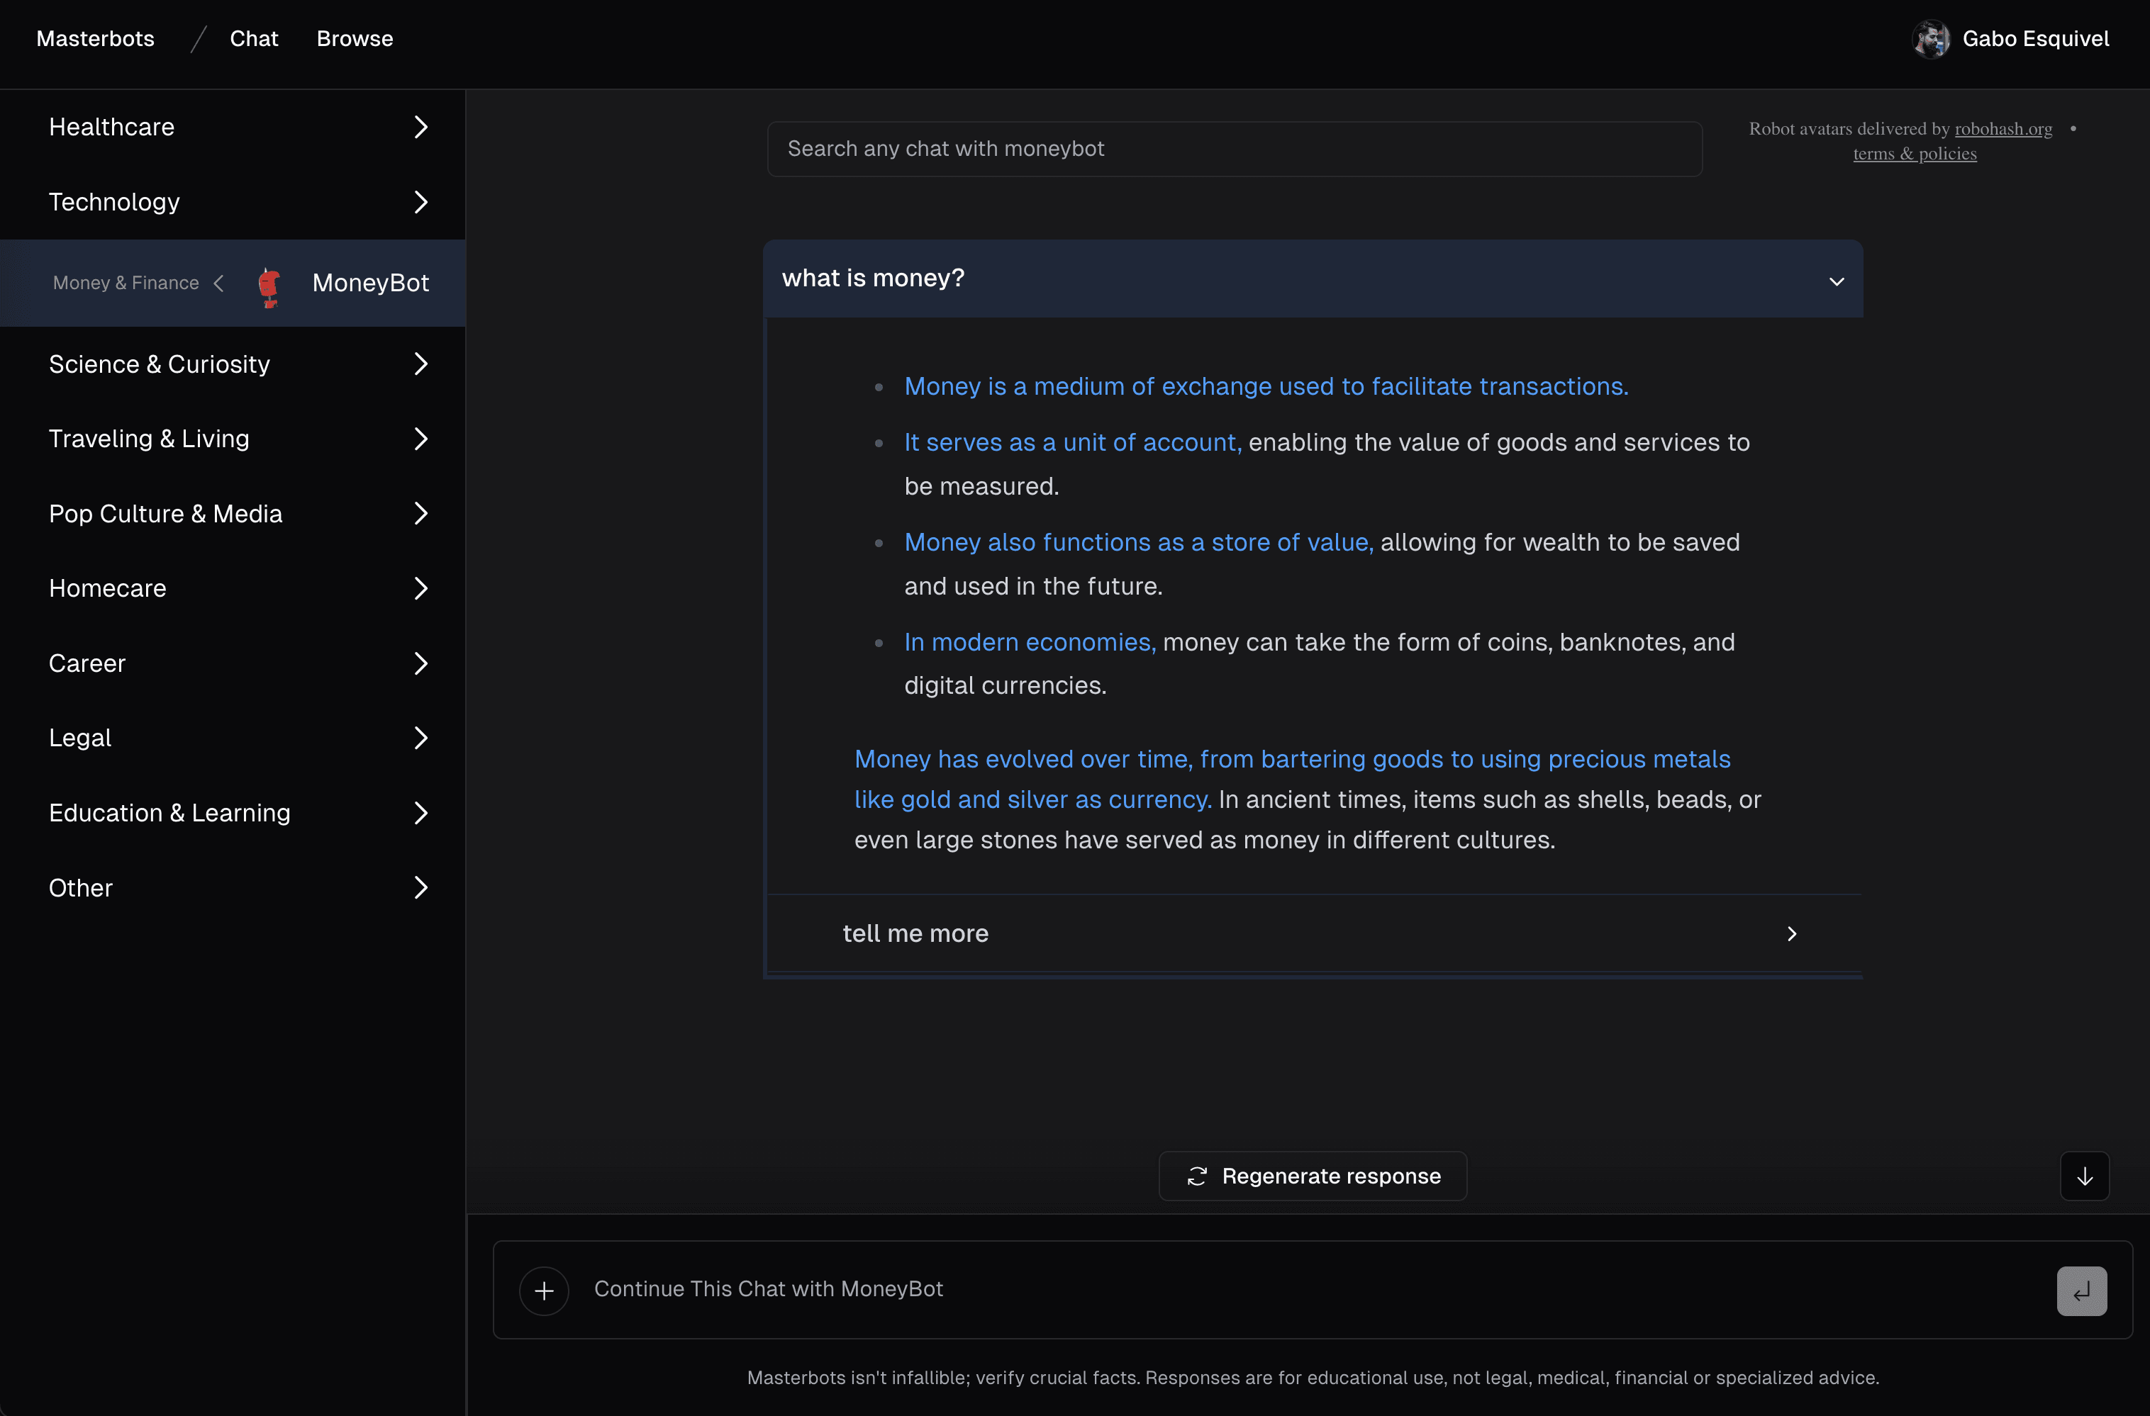Expand the "tell me more" follow-up

pos(1791,934)
